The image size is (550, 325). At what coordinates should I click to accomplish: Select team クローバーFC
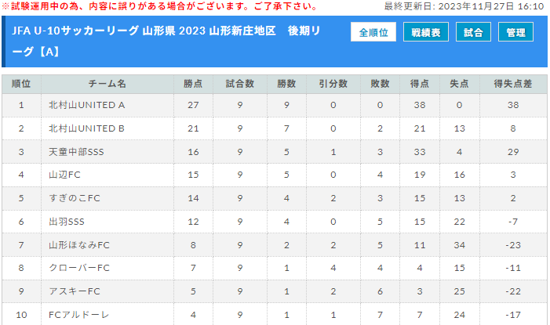(x=79, y=268)
